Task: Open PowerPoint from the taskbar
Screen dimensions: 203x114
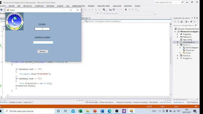Action: pos(95,111)
